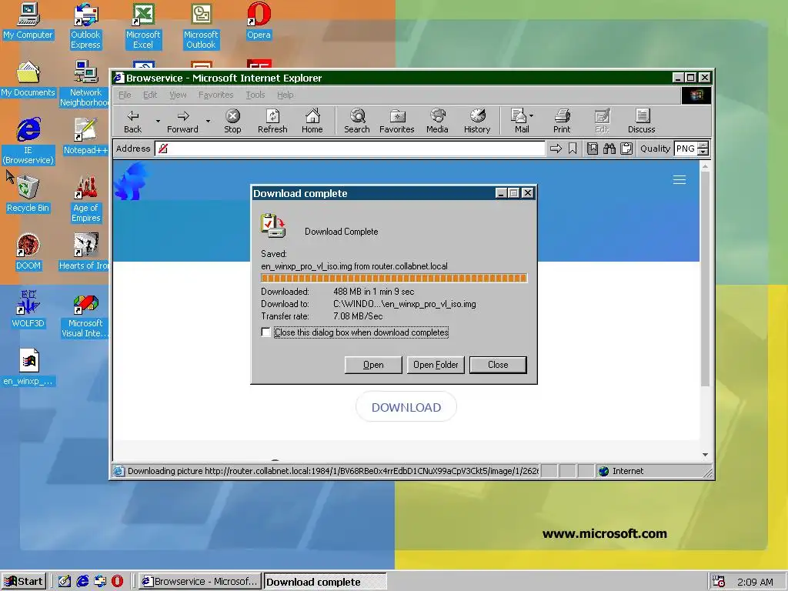
Task: Select Age of Empires desktop shortcut
Action: (85, 199)
